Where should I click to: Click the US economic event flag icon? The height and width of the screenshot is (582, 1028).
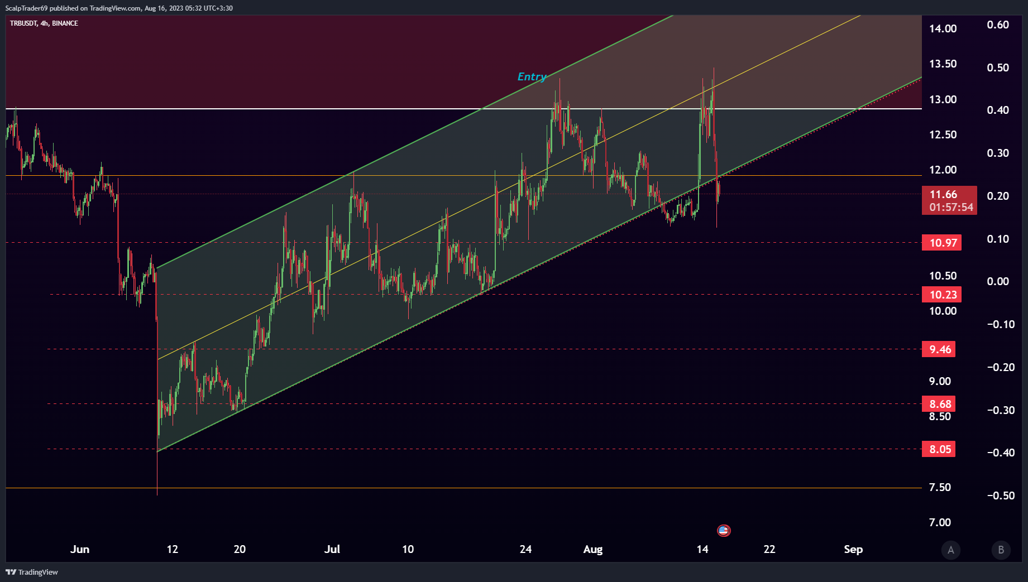pyautogui.click(x=723, y=530)
